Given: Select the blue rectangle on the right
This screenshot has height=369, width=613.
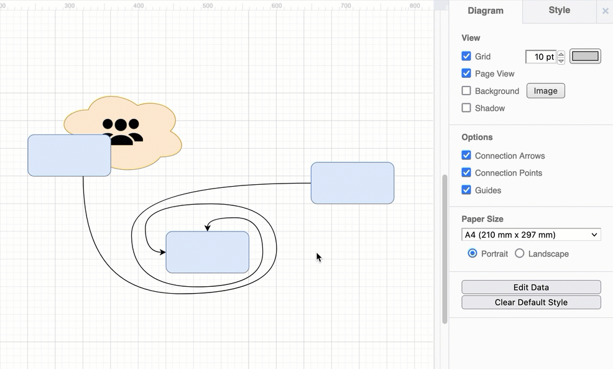Looking at the screenshot, I should point(352,183).
